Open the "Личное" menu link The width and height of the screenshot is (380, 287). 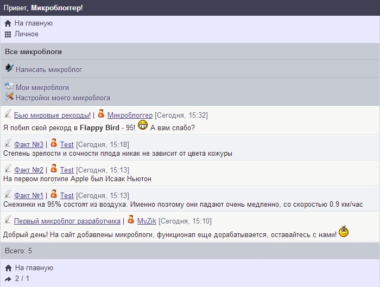click(x=27, y=34)
